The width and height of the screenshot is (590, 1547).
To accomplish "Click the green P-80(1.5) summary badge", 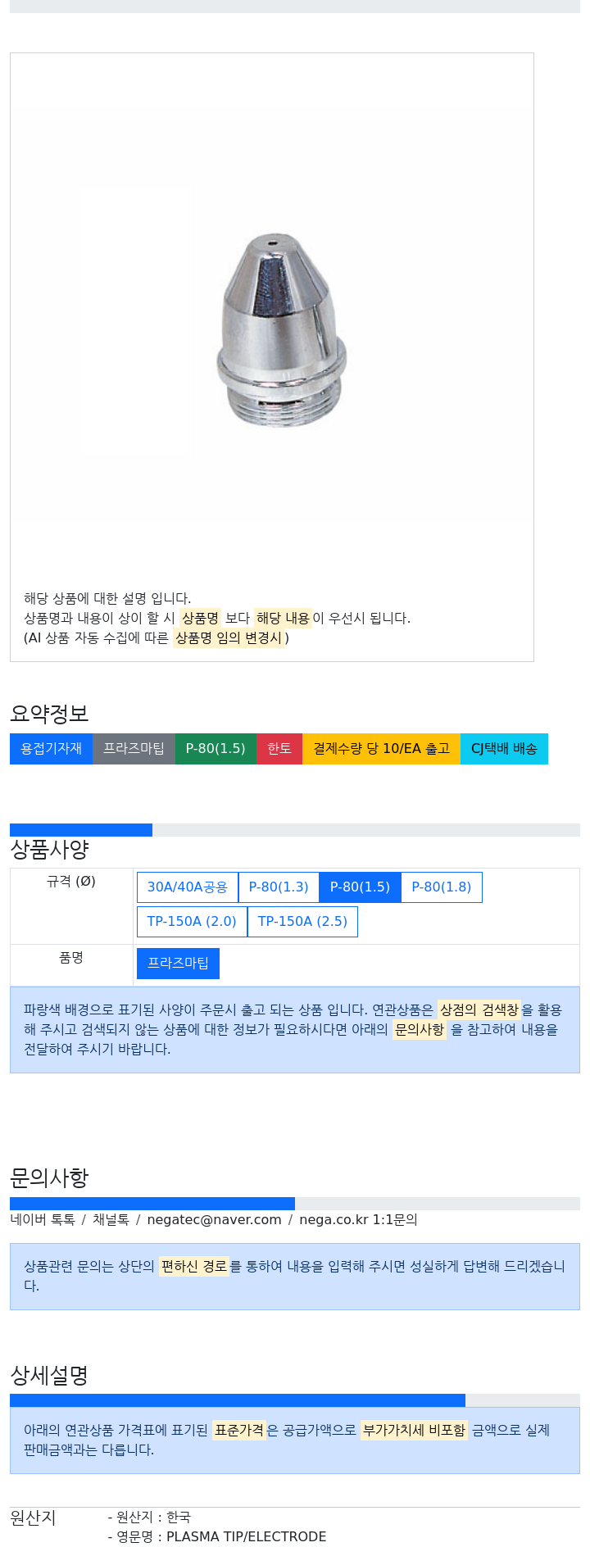I will (216, 749).
